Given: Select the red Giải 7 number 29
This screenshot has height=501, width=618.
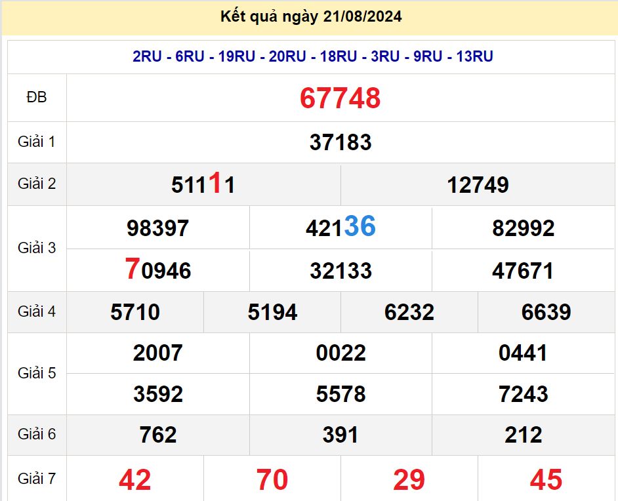Looking at the screenshot, I should (x=409, y=480).
